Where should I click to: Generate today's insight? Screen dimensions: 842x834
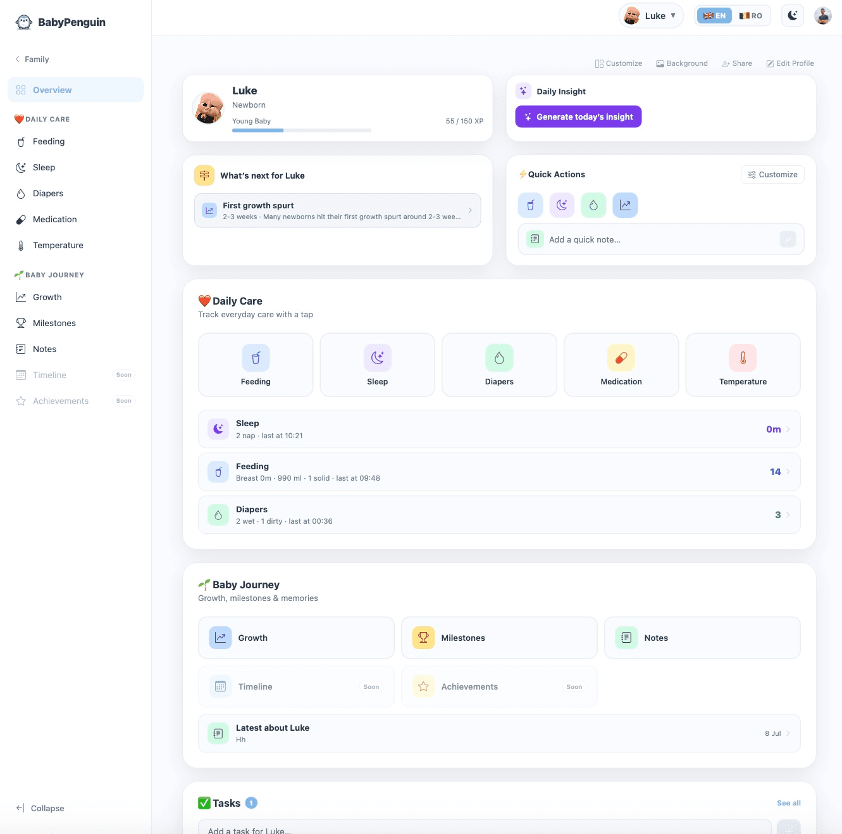click(x=578, y=117)
